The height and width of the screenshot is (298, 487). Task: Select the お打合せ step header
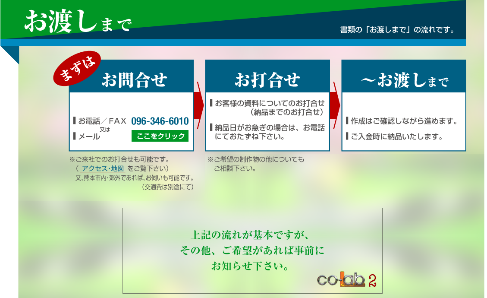267,80
